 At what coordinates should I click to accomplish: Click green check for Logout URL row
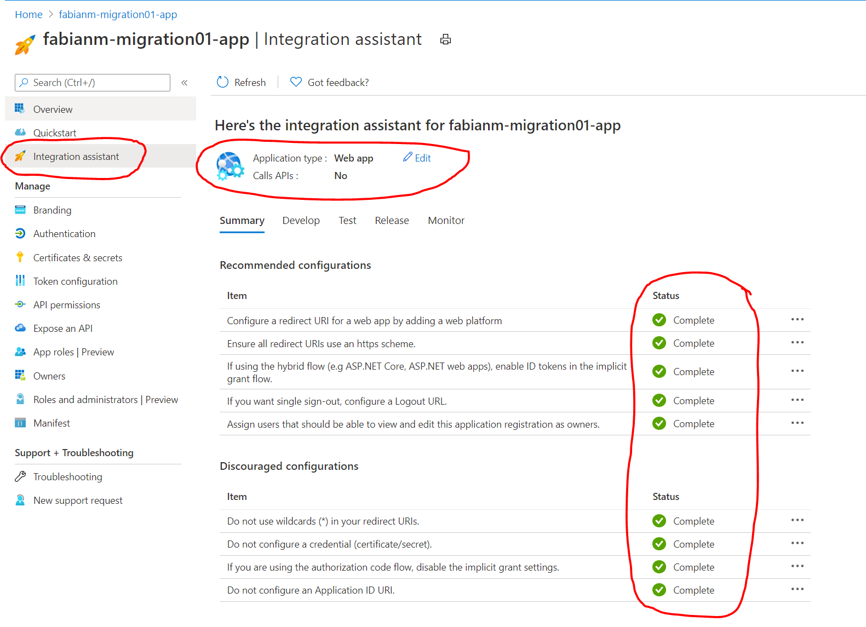tap(659, 400)
